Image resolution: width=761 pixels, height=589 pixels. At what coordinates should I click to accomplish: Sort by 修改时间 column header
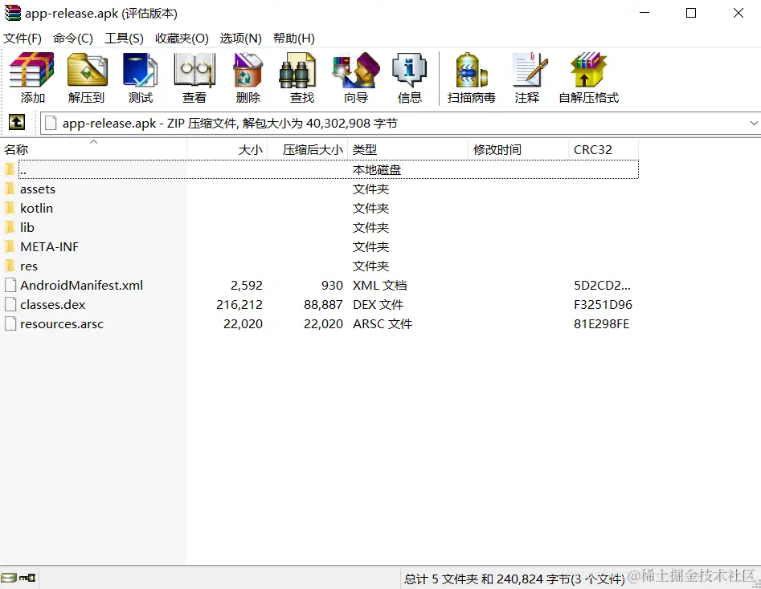click(x=518, y=149)
